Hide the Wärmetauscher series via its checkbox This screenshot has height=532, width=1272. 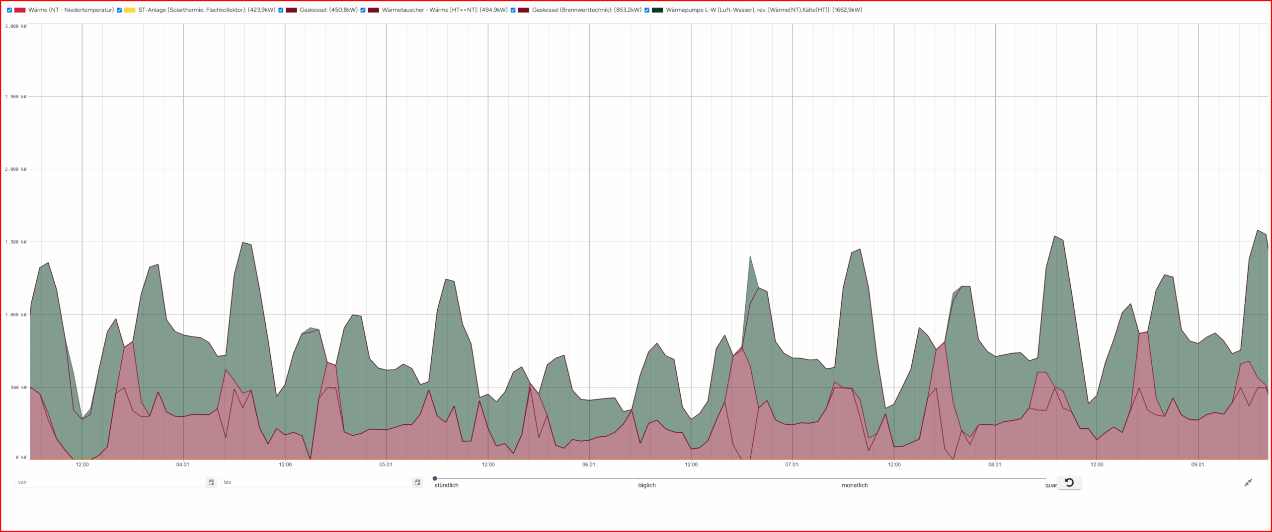tap(363, 10)
